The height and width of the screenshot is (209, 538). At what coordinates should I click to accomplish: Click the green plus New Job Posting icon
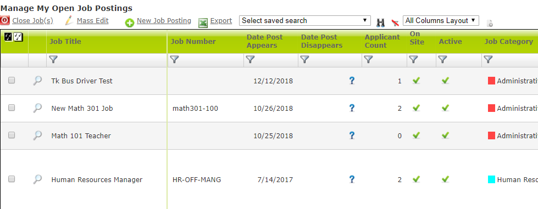pos(130,23)
